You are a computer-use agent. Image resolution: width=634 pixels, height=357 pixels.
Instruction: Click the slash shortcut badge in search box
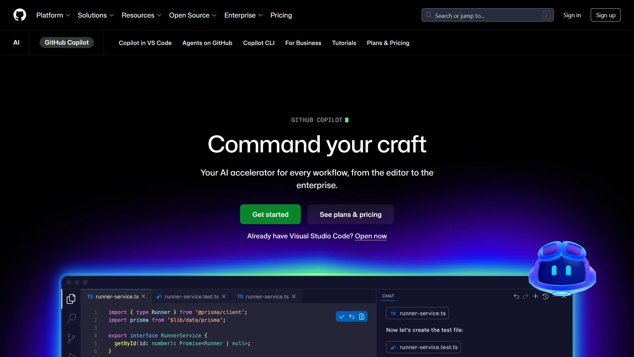pos(546,15)
